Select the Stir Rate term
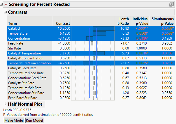Image resolution: width=176 pixels, height=124 pixels. pos(15,48)
